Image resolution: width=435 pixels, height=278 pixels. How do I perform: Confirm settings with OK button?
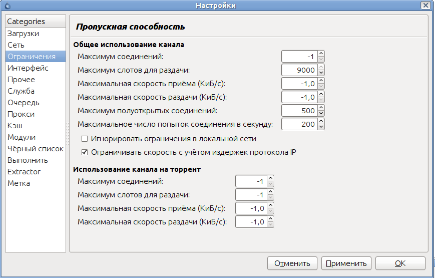[x=400, y=263]
